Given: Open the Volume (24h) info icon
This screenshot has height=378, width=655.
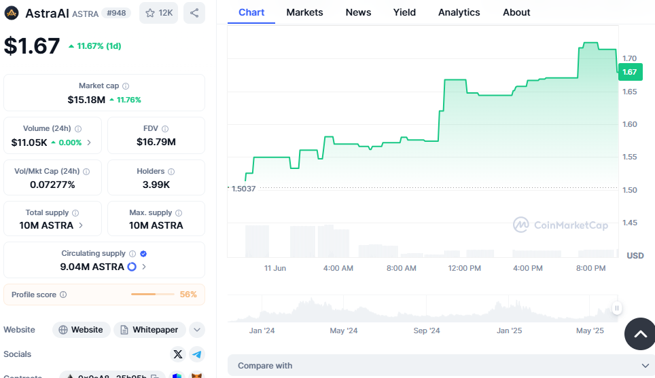Looking at the screenshot, I should pyautogui.click(x=78, y=129).
